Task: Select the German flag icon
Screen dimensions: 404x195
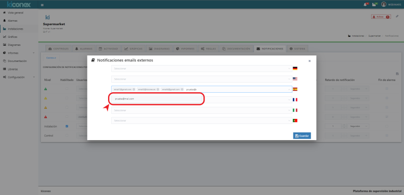Action: click(x=295, y=69)
